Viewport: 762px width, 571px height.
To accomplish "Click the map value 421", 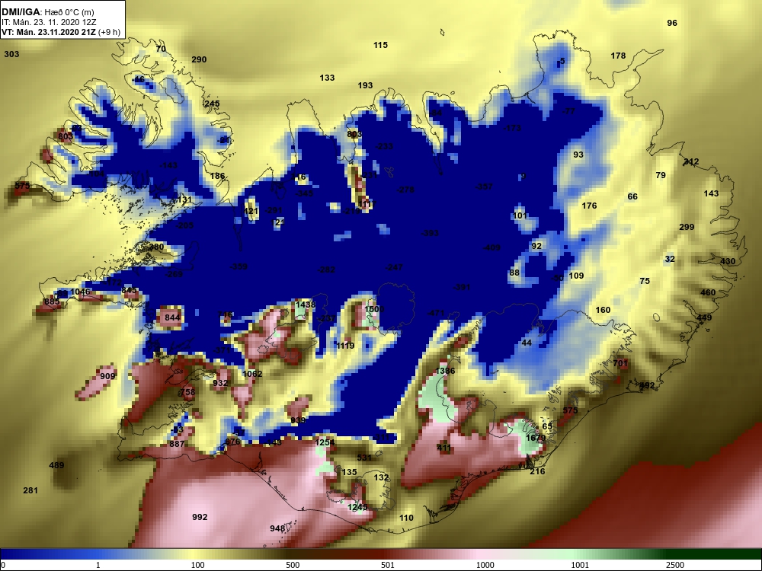I will tap(251, 211).
